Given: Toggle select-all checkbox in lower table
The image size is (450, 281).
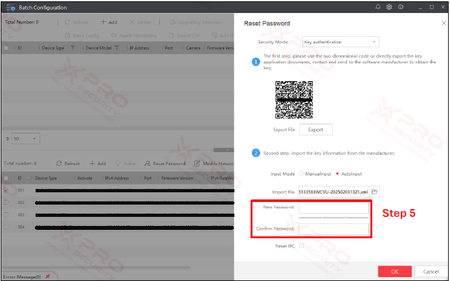Looking at the screenshot, I should (6, 178).
